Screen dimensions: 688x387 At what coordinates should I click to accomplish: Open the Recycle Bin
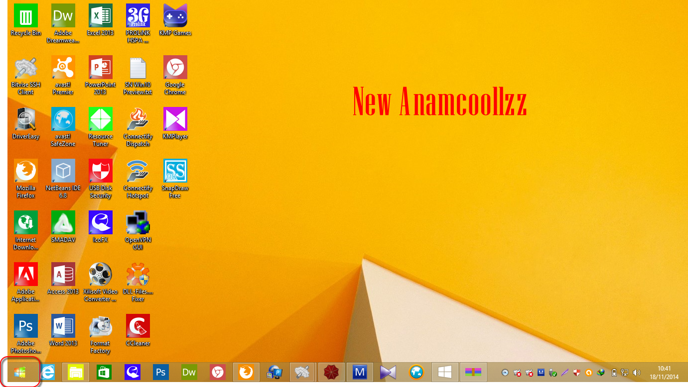(25, 16)
